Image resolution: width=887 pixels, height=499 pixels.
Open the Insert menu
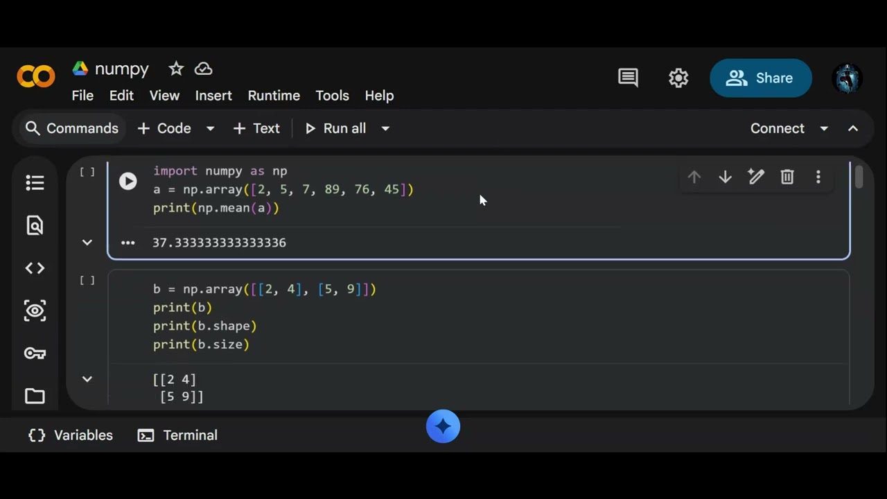(x=213, y=96)
